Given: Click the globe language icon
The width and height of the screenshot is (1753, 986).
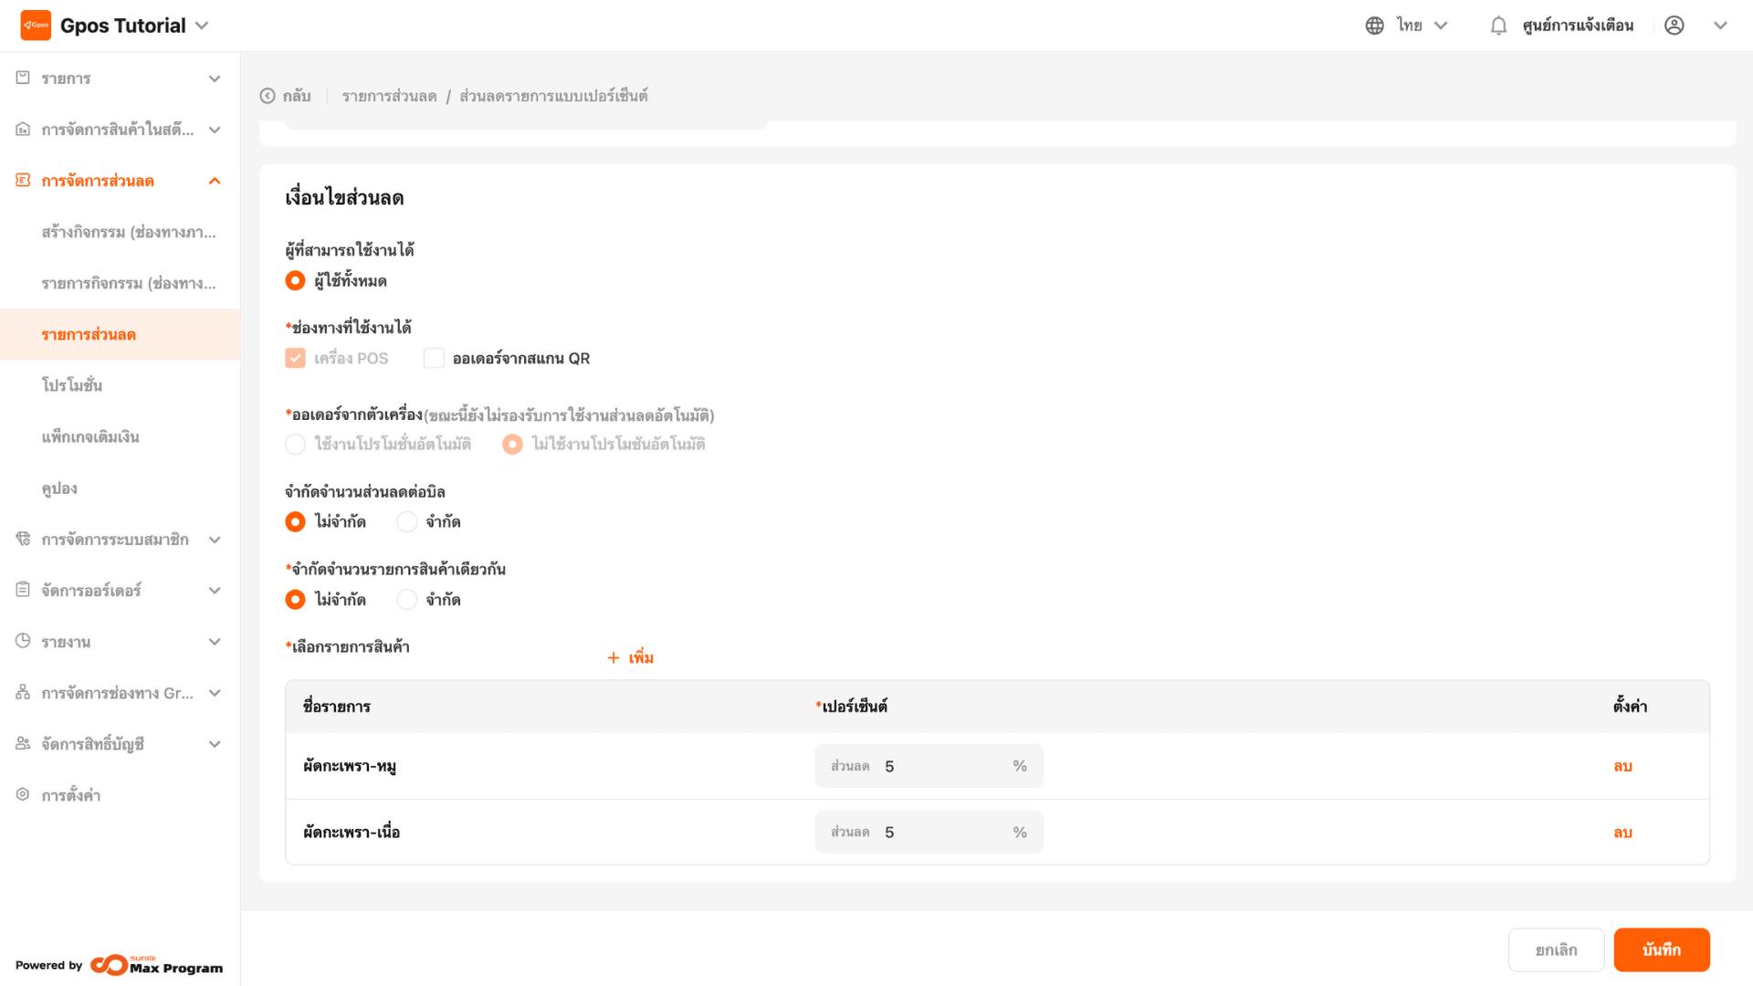Looking at the screenshot, I should pyautogui.click(x=1374, y=26).
